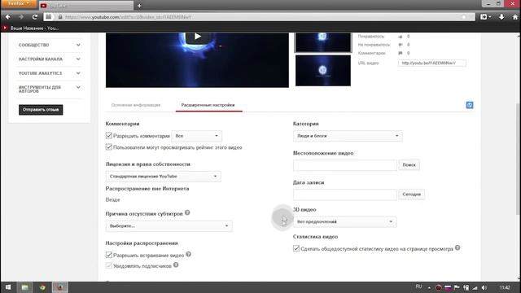This screenshot has height=293, width=521.
Task: Open the Категория 'Люди и блоги' dropdown
Action: pos(348,136)
